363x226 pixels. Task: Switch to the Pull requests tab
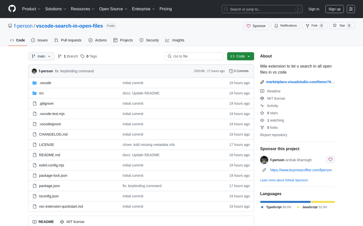tap(68, 40)
